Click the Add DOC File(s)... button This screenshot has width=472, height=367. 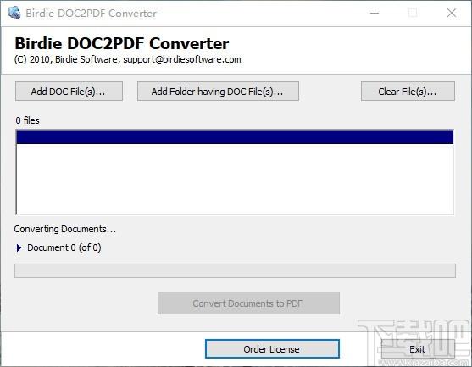pyautogui.click(x=69, y=92)
